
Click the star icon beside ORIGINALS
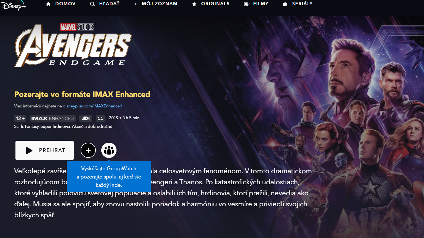click(194, 4)
